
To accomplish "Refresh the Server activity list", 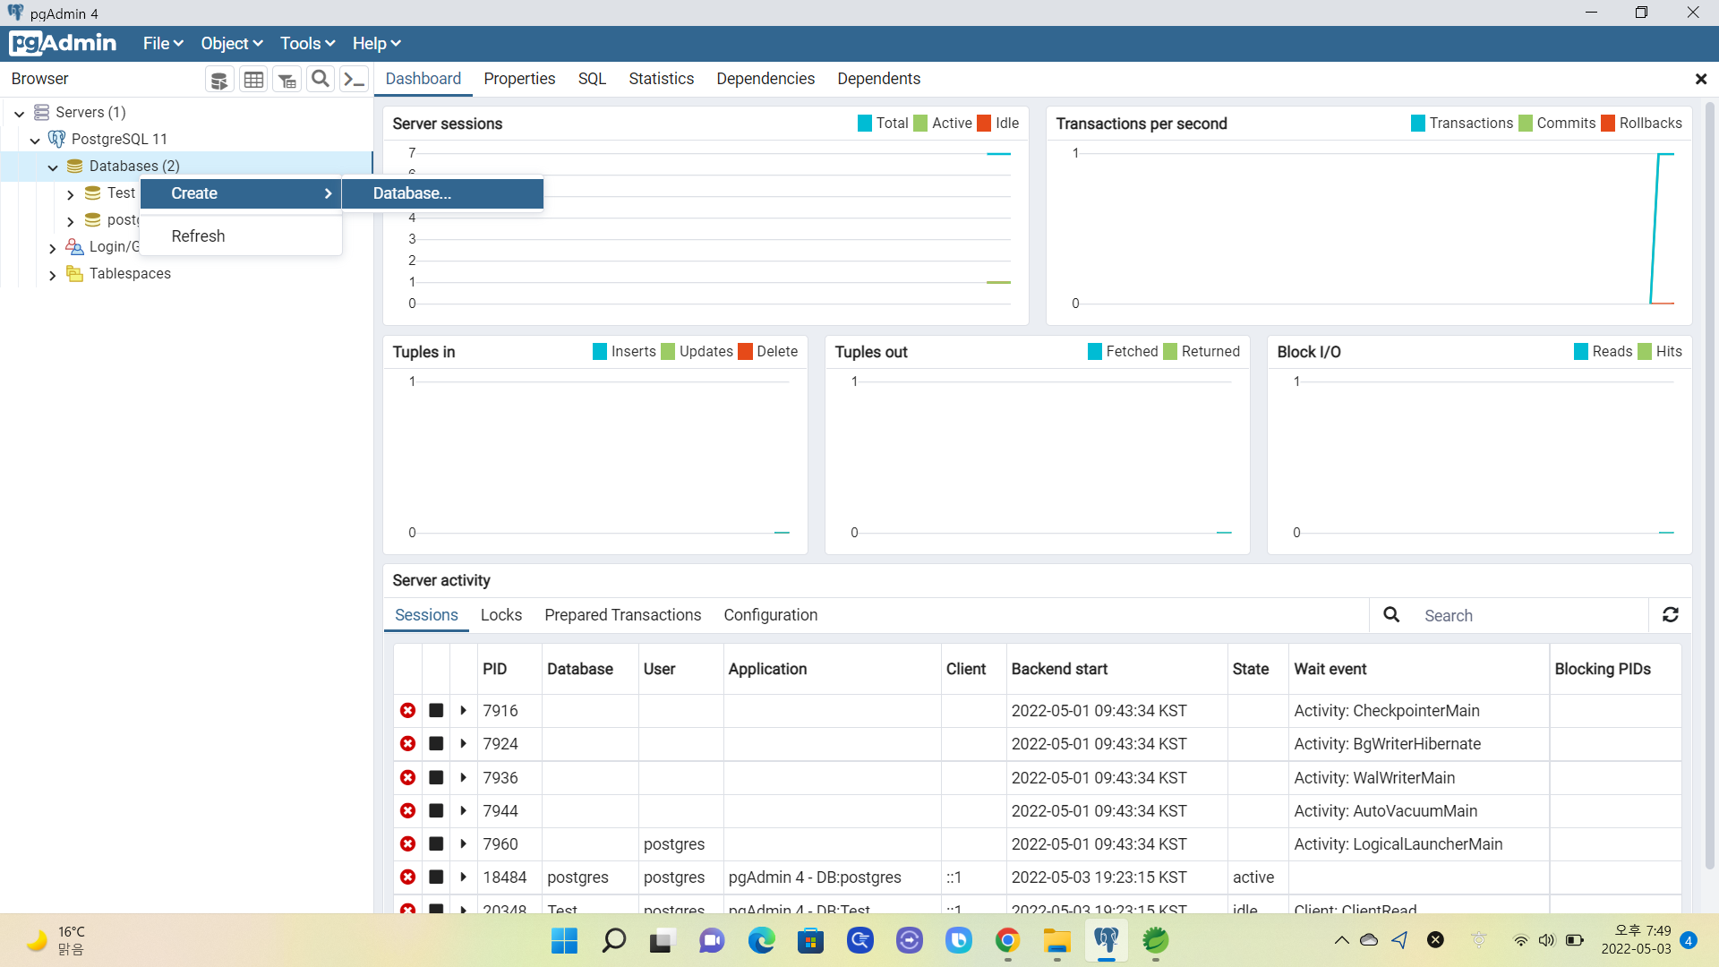I will point(1670,615).
